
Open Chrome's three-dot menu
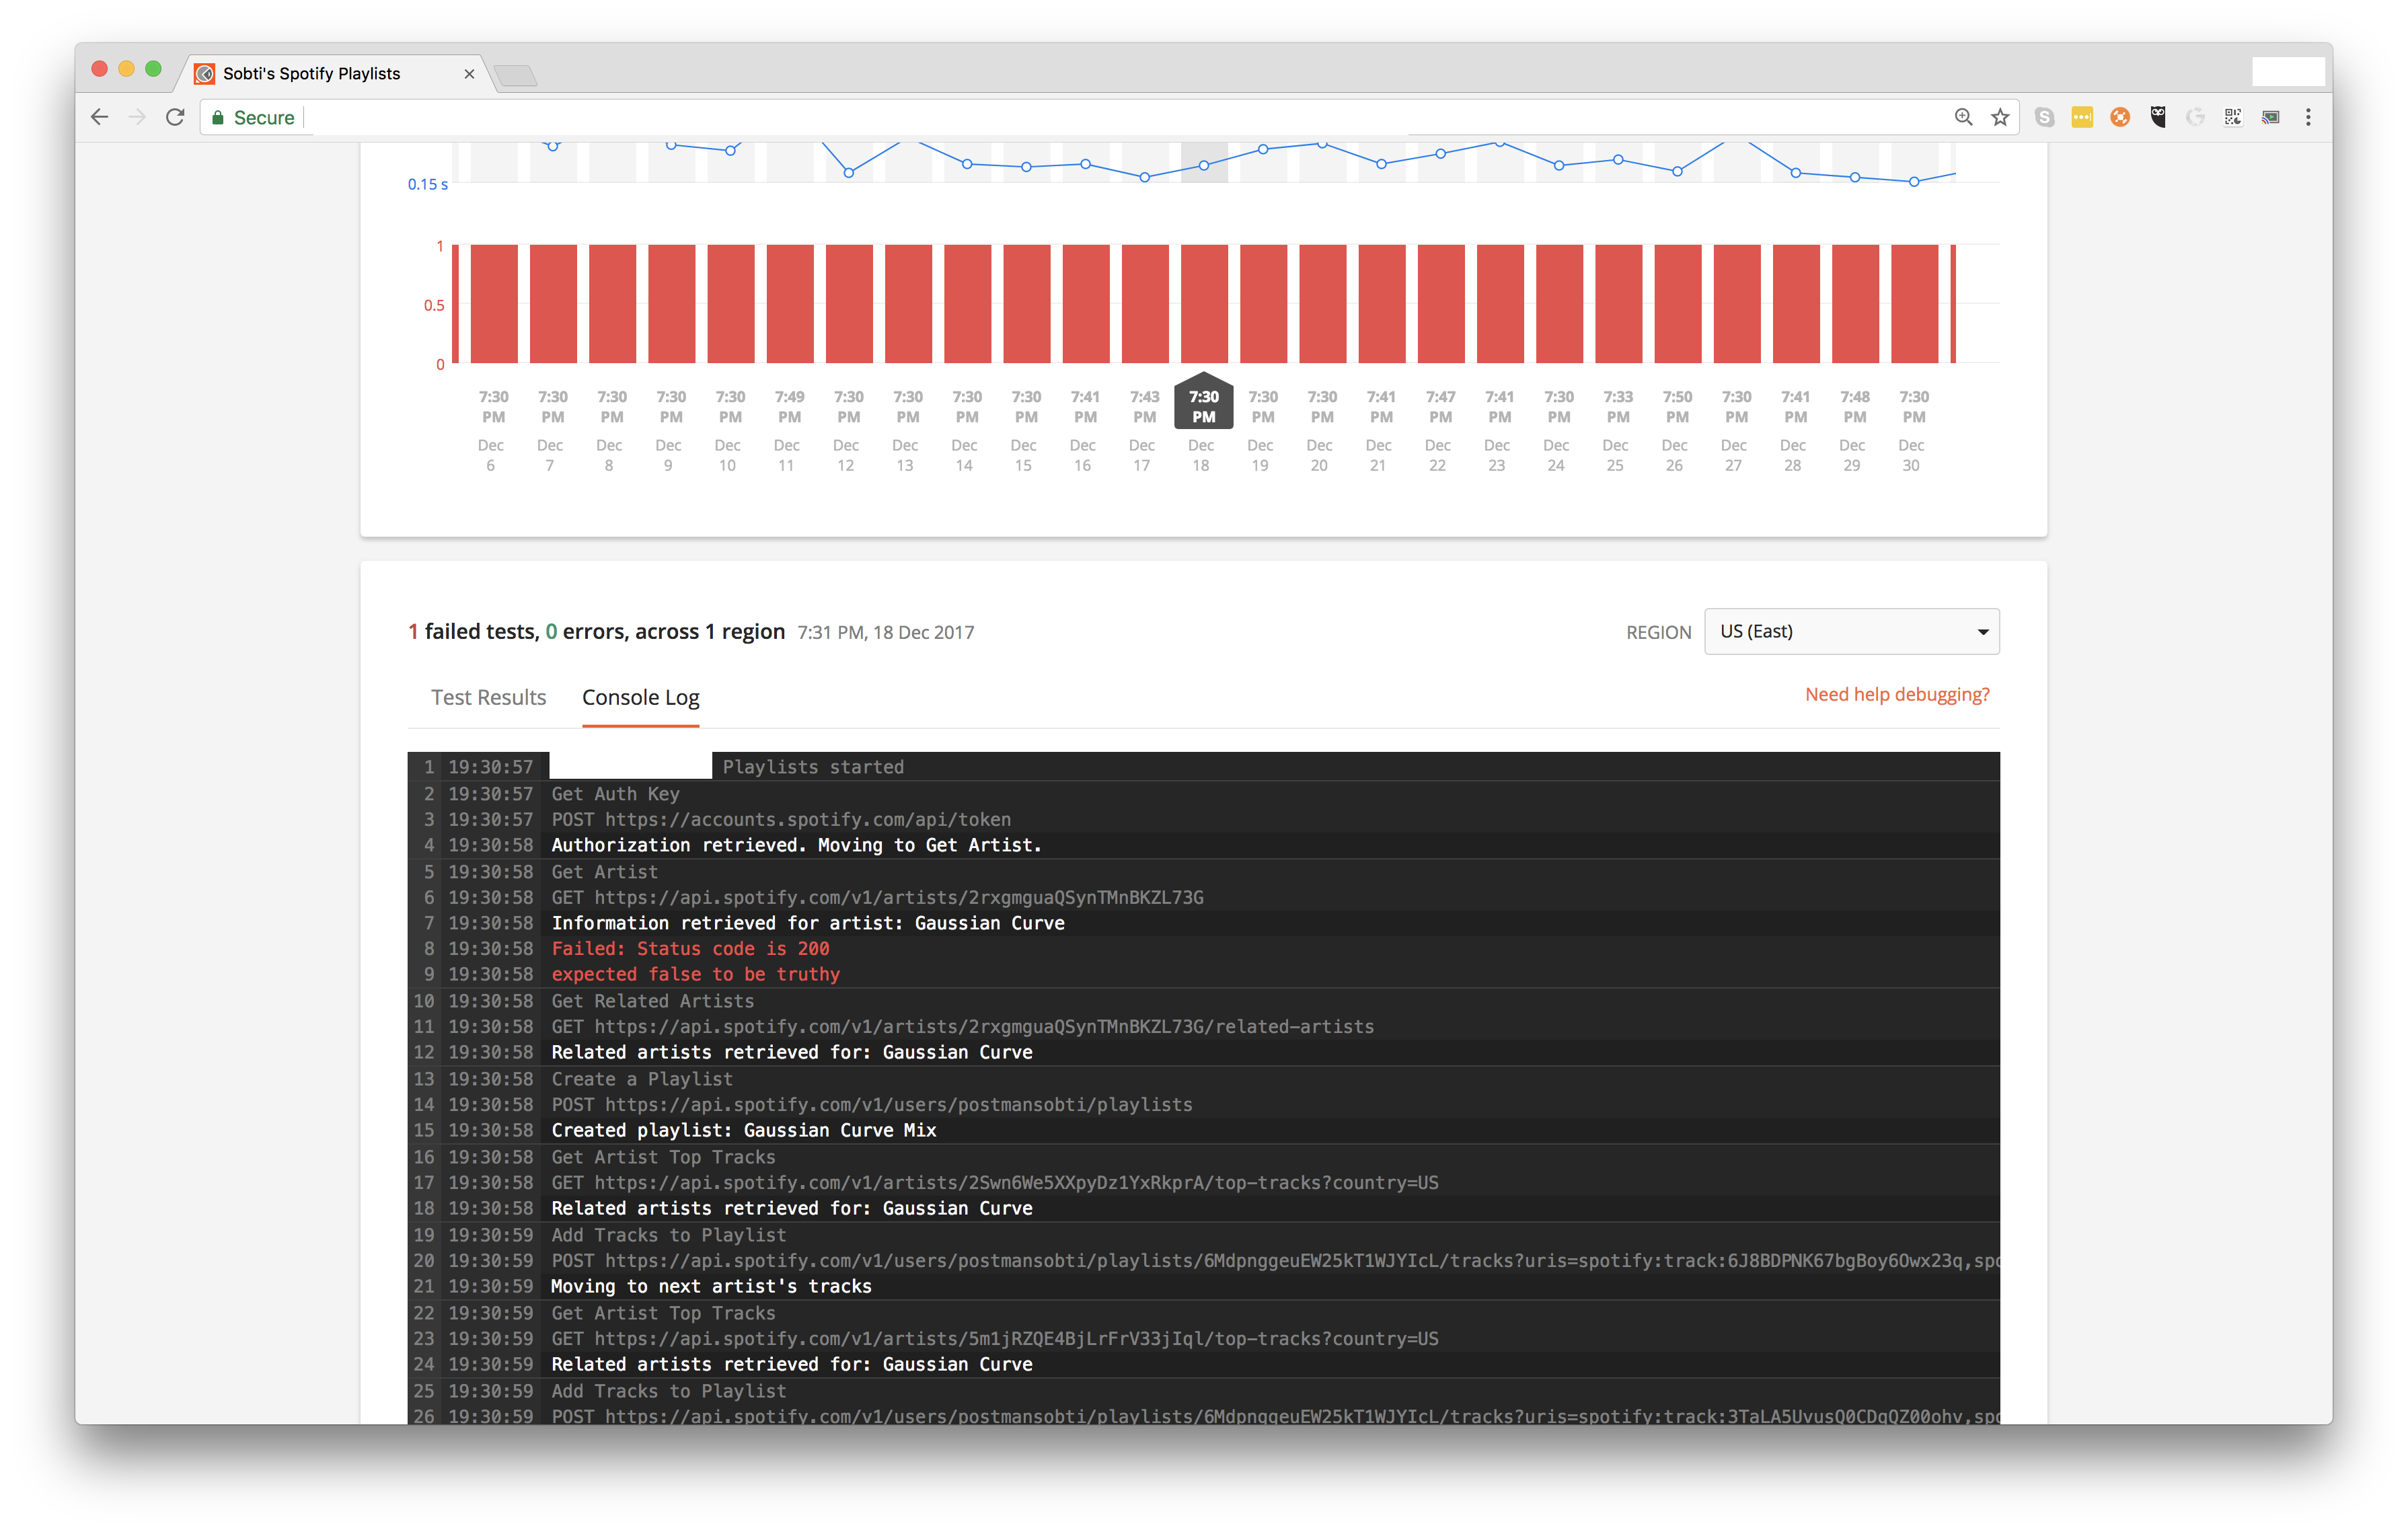[2308, 117]
